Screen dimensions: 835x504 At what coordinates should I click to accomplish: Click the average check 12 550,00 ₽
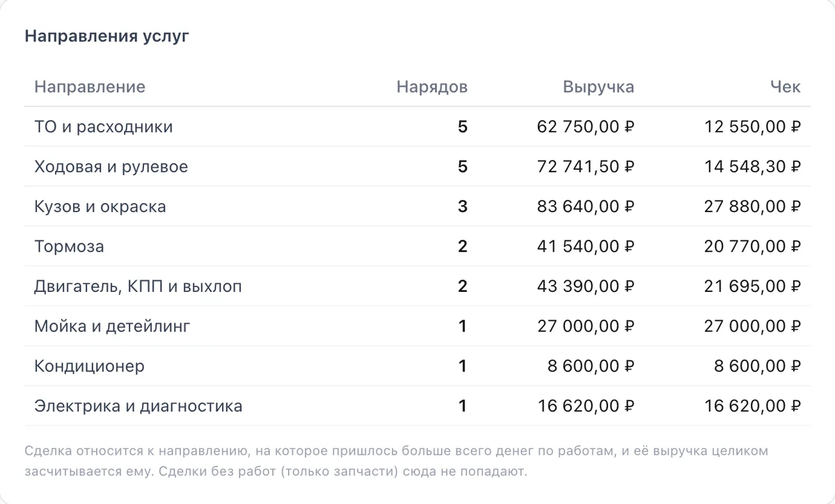tap(753, 127)
